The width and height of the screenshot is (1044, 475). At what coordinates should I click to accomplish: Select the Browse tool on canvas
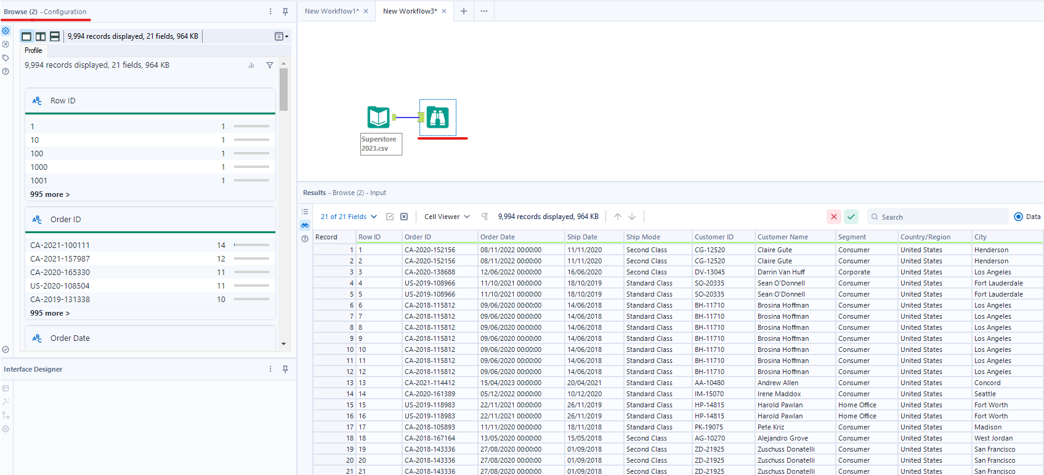(x=438, y=117)
